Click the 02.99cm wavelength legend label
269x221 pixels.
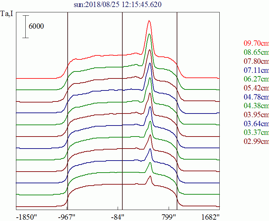[x=256, y=141]
